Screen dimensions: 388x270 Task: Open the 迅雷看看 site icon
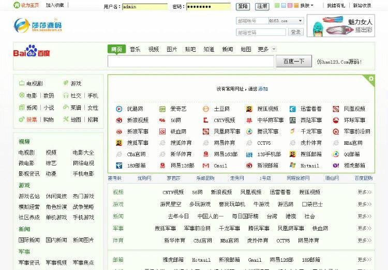point(292,109)
